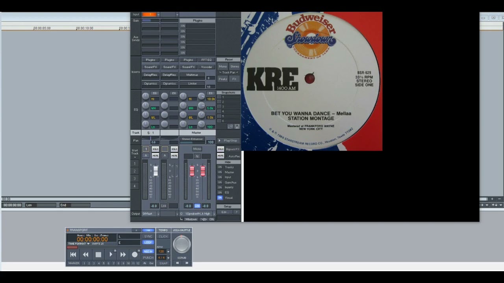Click the fast forward transport button
The height and width of the screenshot is (283, 504).
(123, 255)
